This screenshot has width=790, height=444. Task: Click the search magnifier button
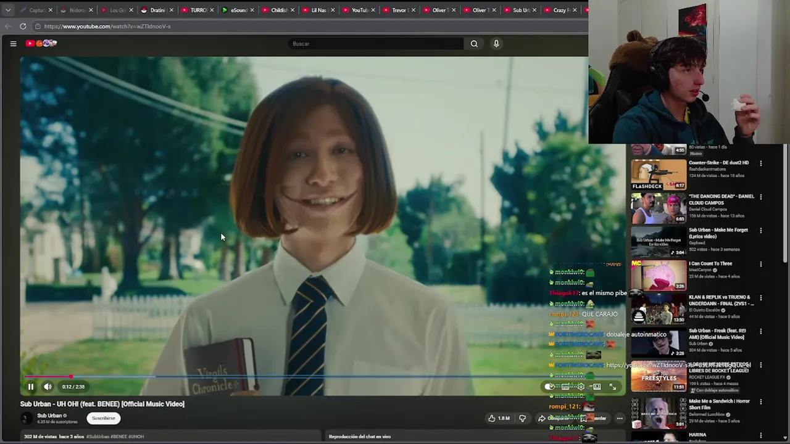pos(474,44)
